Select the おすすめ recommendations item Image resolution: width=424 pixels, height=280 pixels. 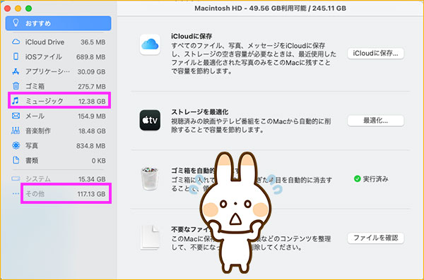click(x=58, y=23)
